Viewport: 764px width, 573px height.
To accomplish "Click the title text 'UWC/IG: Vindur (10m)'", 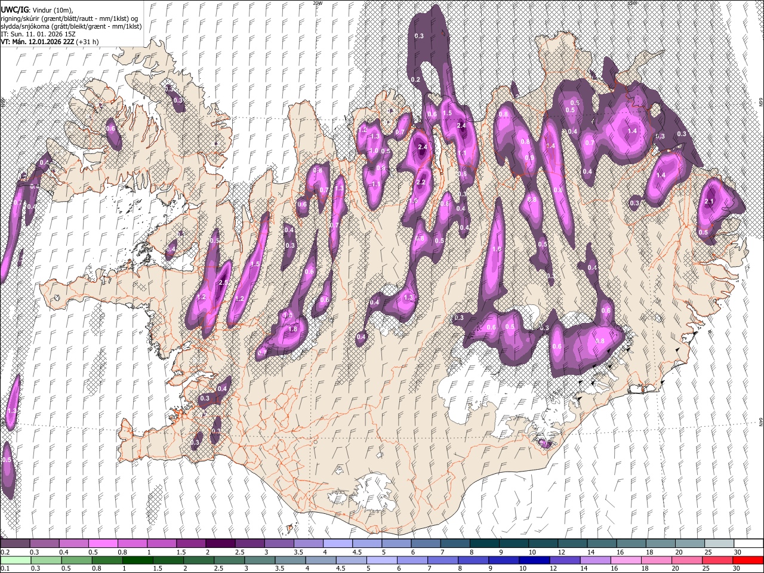I will (x=36, y=10).
